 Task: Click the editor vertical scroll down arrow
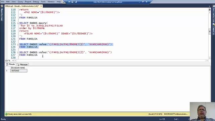pos(210,58)
